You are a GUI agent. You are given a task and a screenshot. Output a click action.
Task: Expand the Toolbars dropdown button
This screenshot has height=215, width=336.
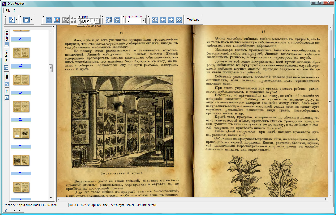[194, 20]
